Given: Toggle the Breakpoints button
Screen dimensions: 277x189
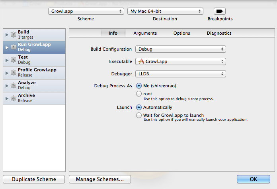Looking at the screenshot, I should (220, 11).
